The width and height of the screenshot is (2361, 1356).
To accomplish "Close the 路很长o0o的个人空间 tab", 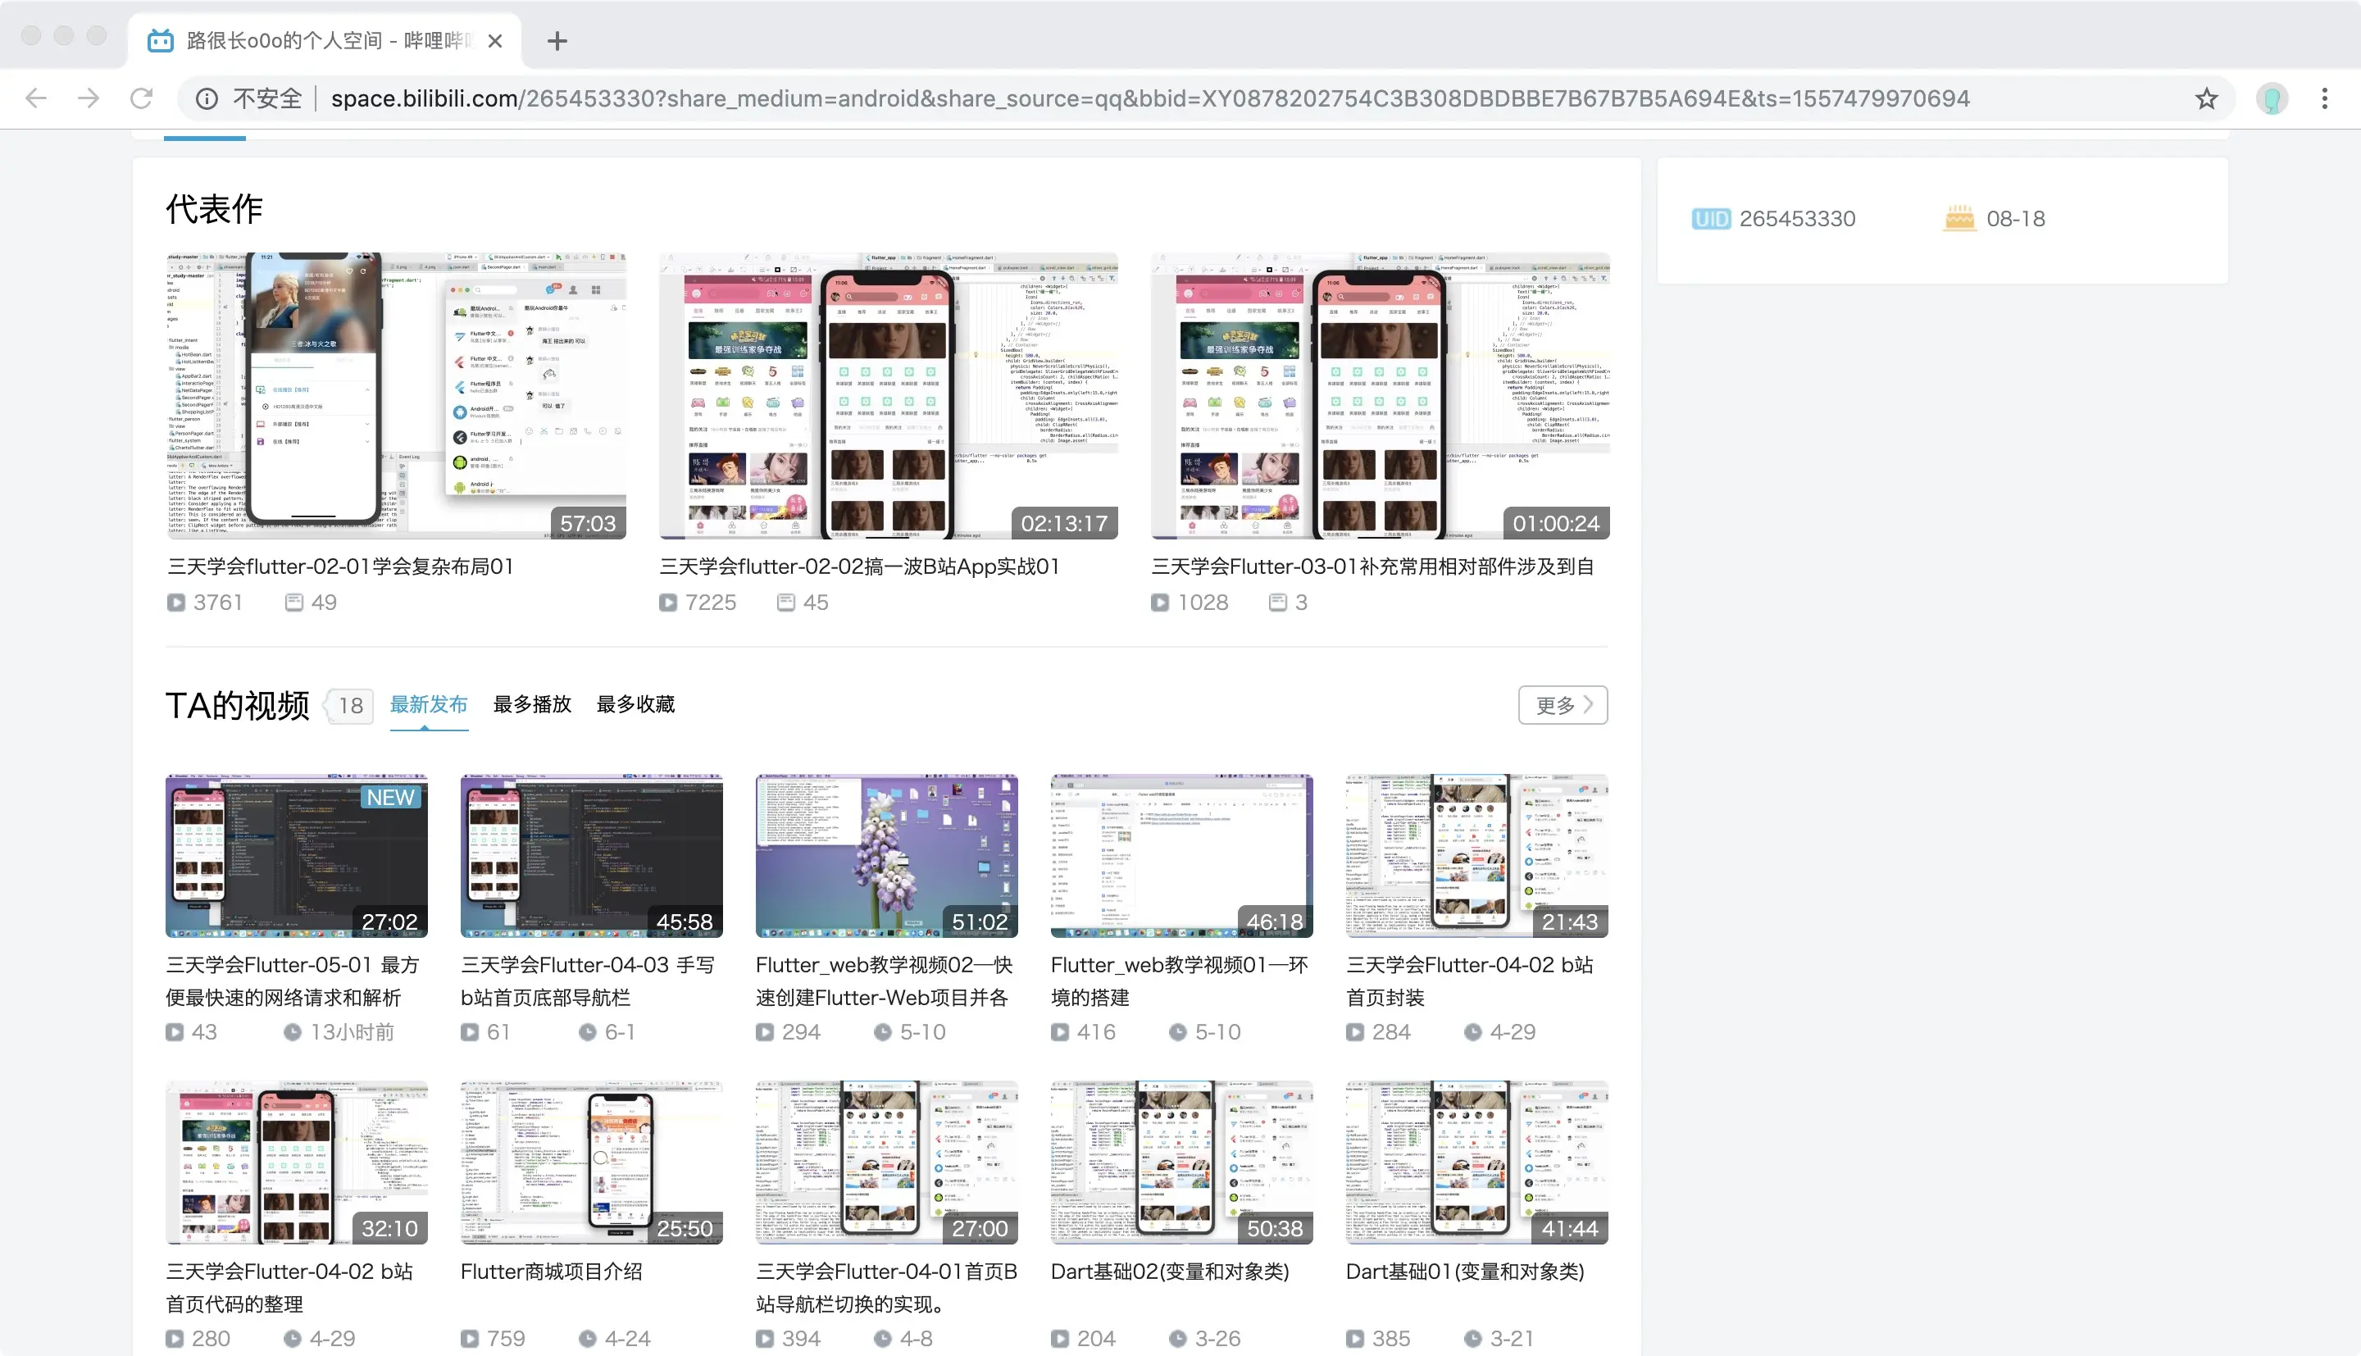I will point(495,41).
